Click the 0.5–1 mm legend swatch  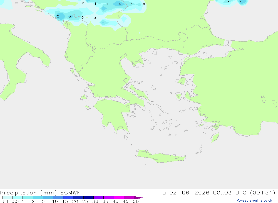18,197
